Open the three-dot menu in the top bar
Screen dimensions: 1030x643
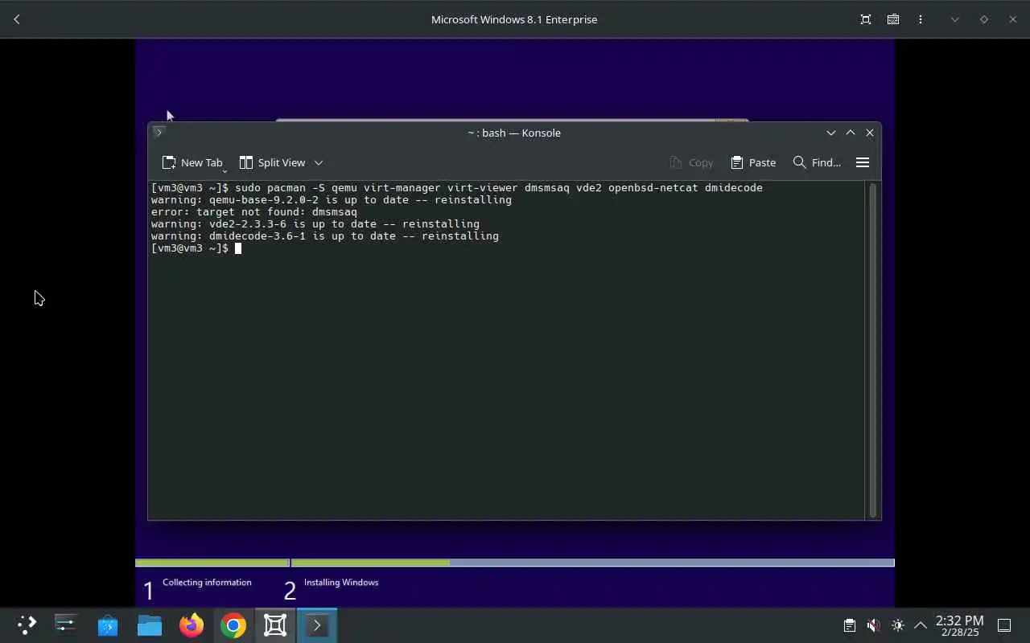pyautogui.click(x=921, y=19)
